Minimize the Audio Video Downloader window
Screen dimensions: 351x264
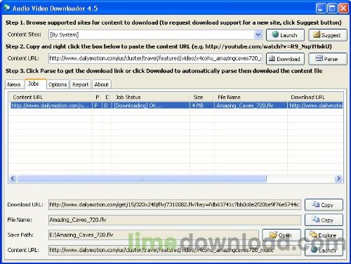pos(321,8)
